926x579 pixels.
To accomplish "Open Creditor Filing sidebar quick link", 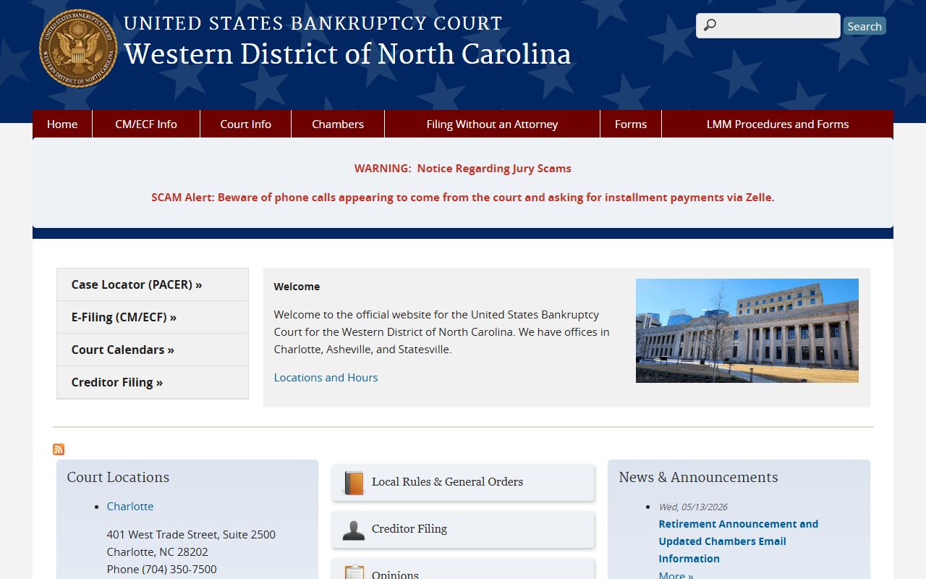I will click(x=153, y=382).
